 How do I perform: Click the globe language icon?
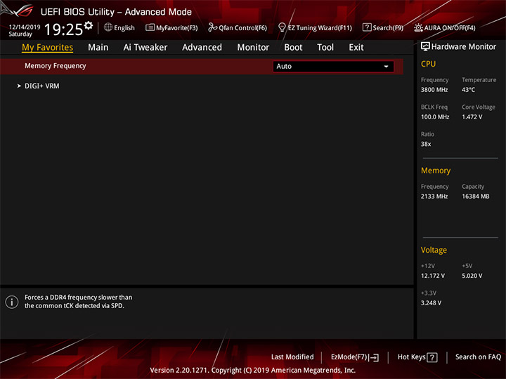tap(108, 27)
